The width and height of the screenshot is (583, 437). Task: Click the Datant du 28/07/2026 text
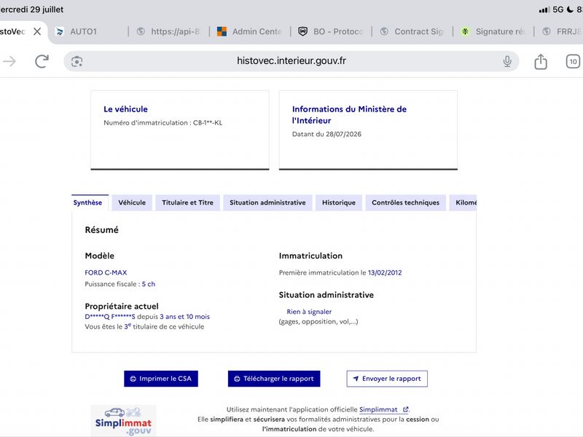click(x=326, y=134)
